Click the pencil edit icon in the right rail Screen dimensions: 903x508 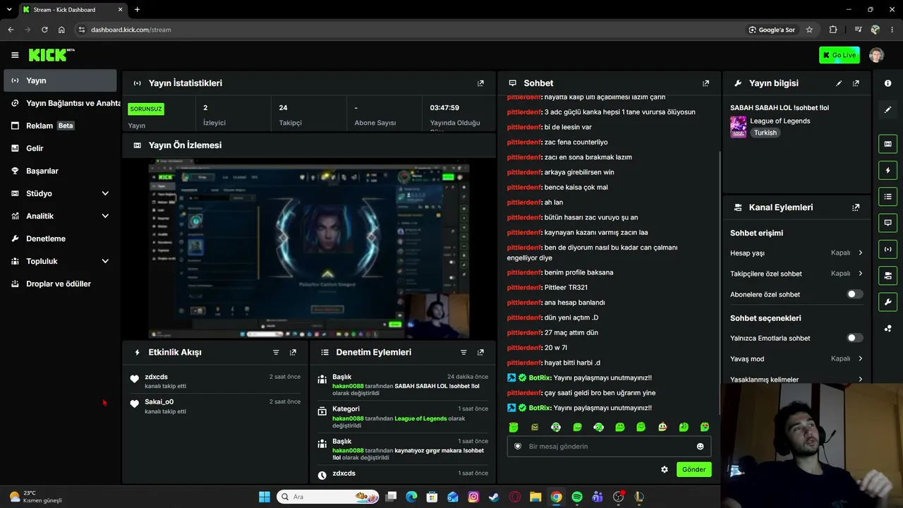pos(887,109)
